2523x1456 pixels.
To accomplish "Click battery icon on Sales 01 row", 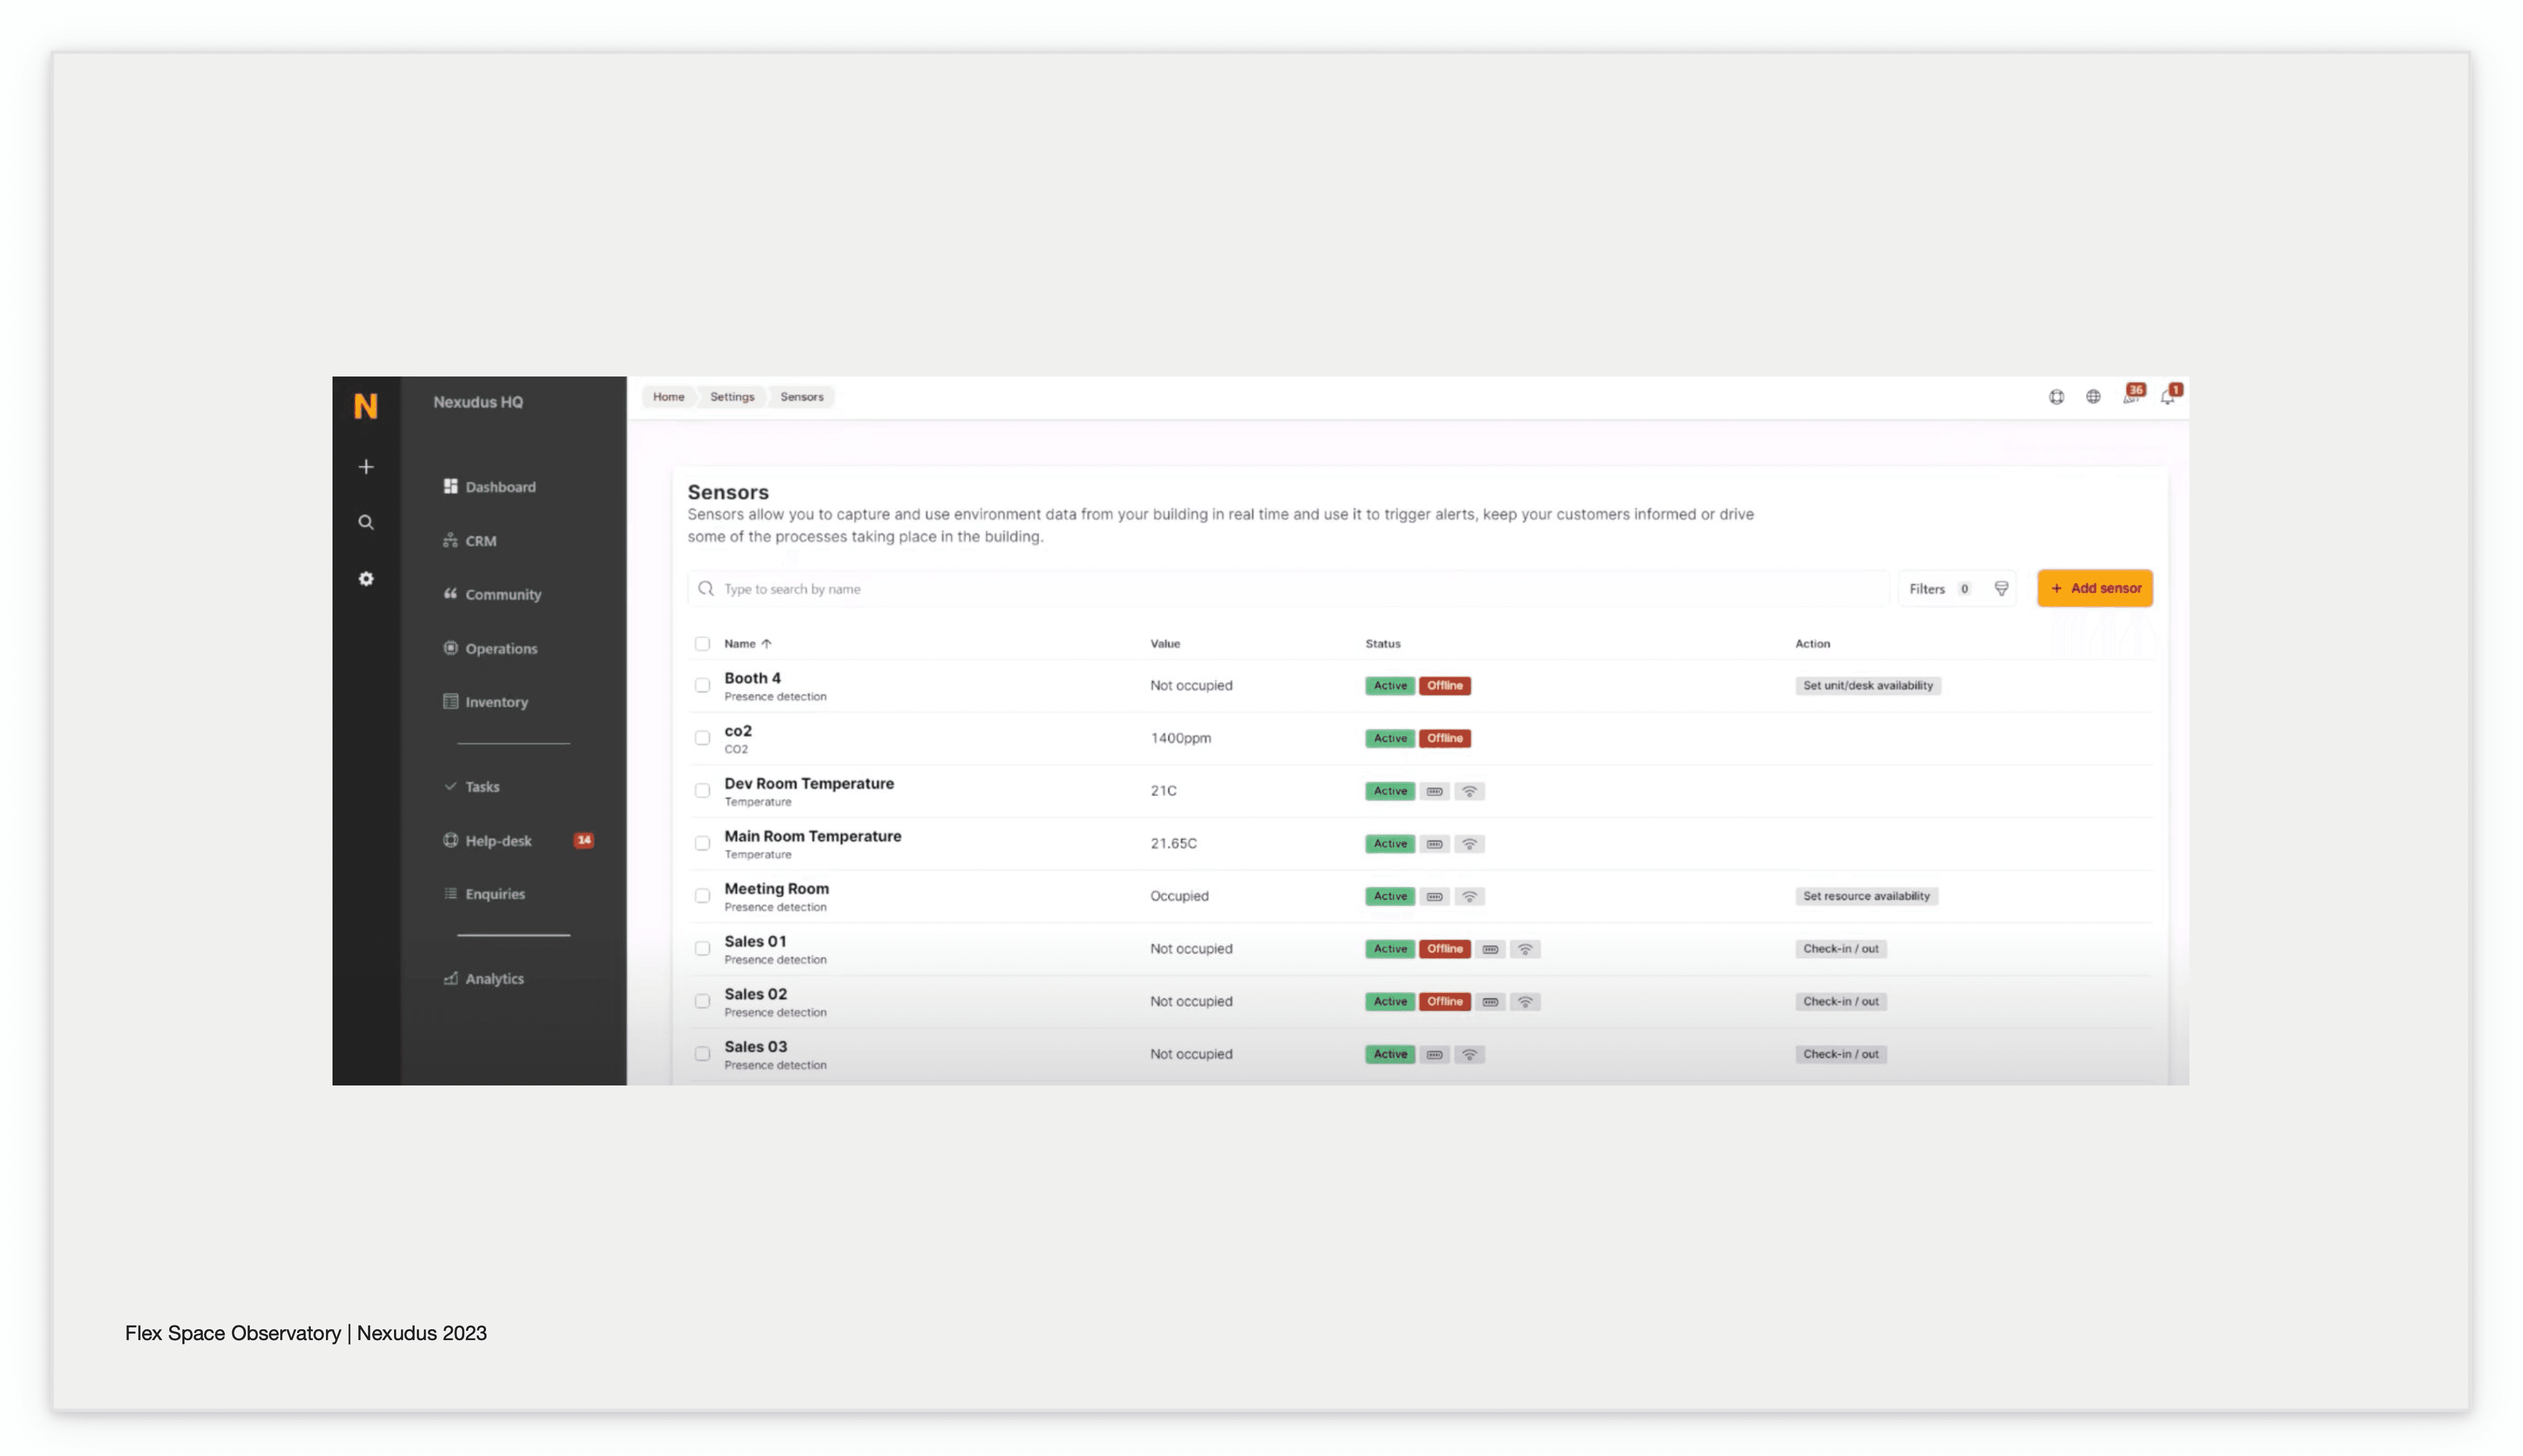I will [x=1490, y=949].
